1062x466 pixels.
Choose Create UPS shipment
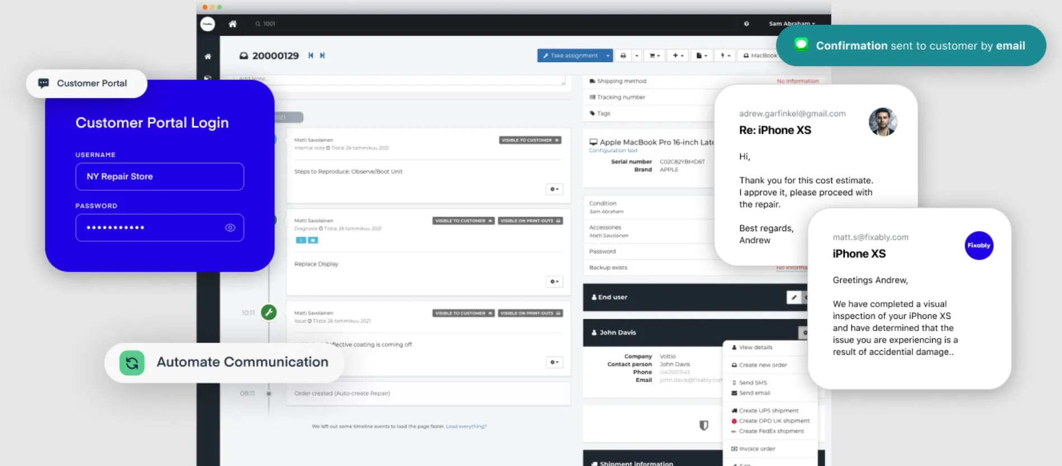tap(768, 411)
